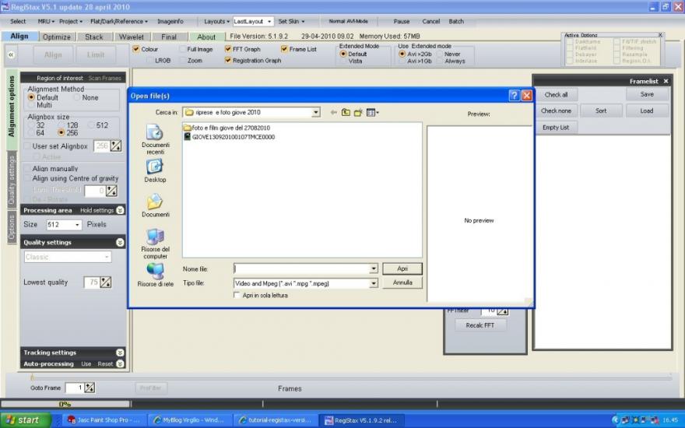
Task: Click the Nome file text field
Action: click(302, 269)
